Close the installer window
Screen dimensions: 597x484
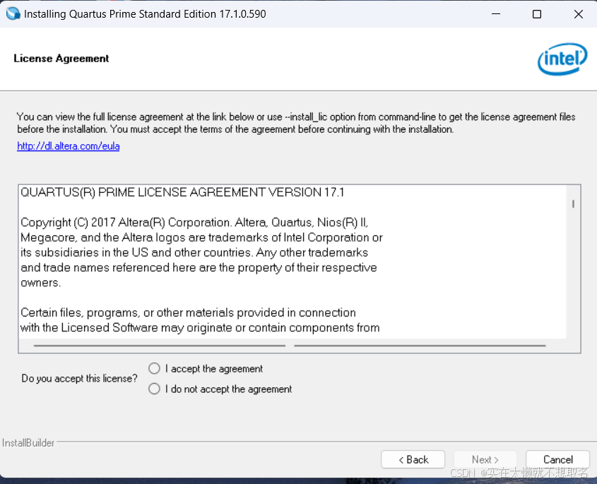(x=579, y=14)
